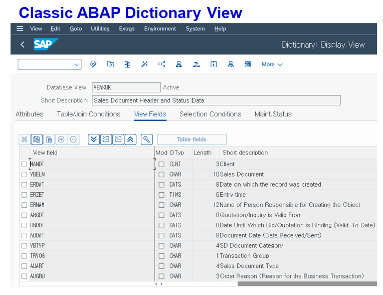Click the 'View field' column header

coord(45,153)
